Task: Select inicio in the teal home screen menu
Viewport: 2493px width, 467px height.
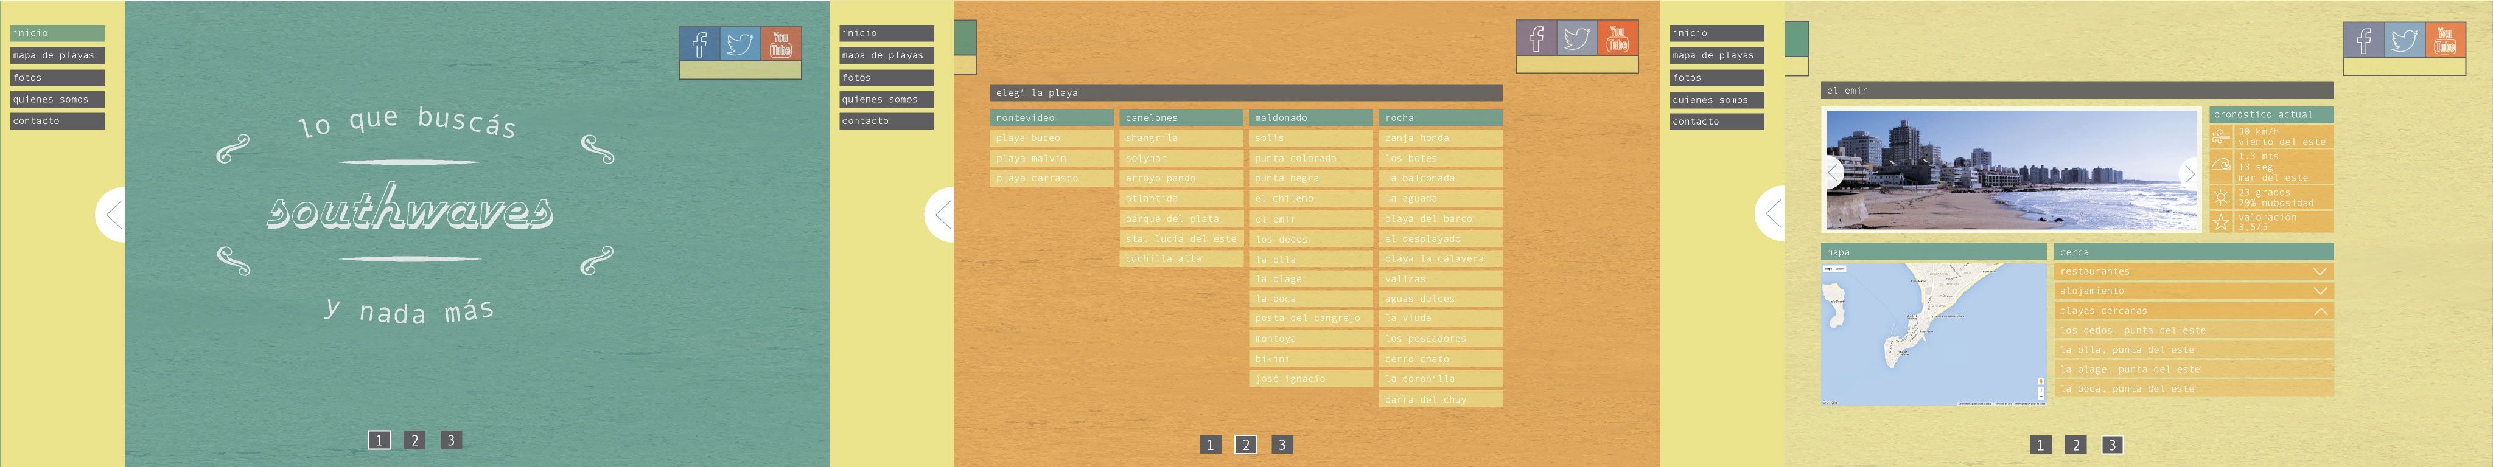Action: tap(57, 33)
